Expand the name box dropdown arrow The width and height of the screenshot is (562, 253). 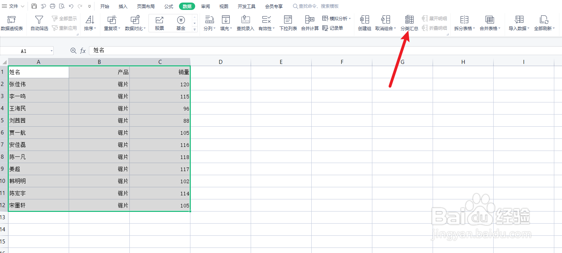coord(51,51)
